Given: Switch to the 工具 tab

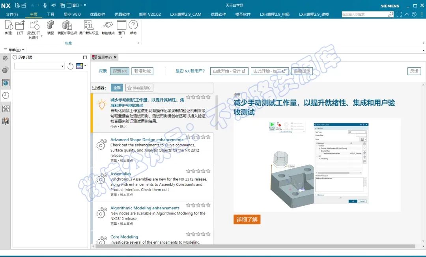Looking at the screenshot, I should coord(50,14).
